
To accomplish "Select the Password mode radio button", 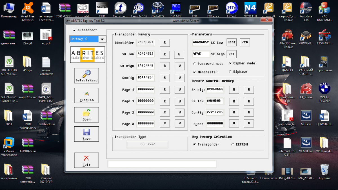I will click(x=195, y=64).
